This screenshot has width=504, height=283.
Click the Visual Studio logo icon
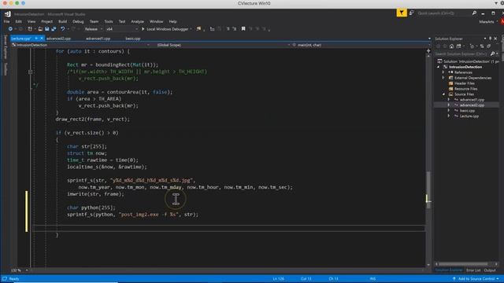click(x=8, y=14)
